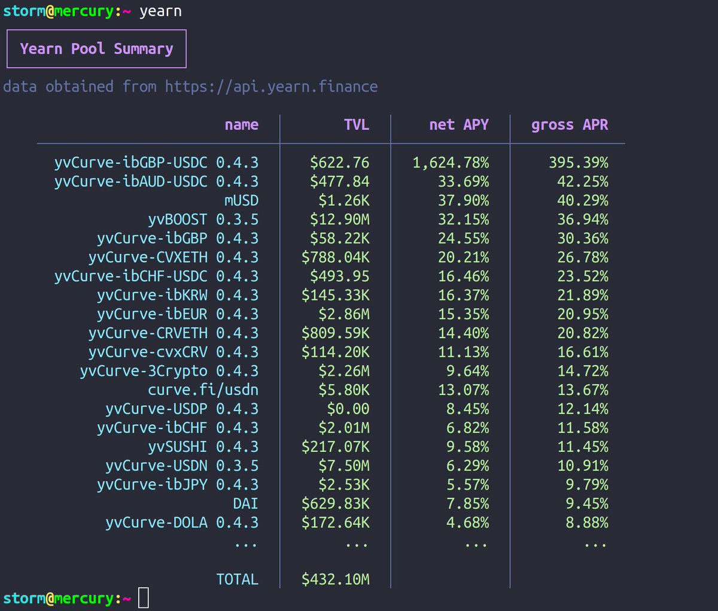Select row name yvCurve-ibGBP-USDC 0.4.3

157,163
